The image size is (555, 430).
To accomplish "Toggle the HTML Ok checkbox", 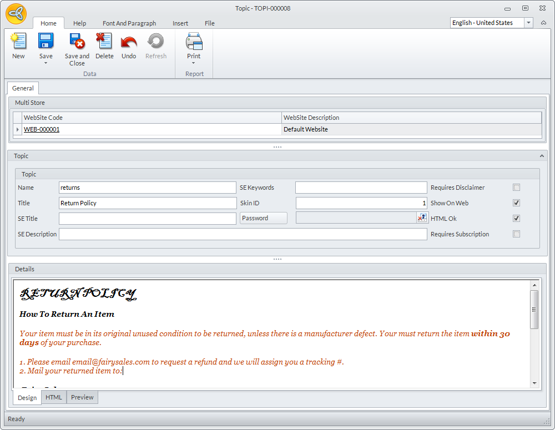I will pos(517,219).
